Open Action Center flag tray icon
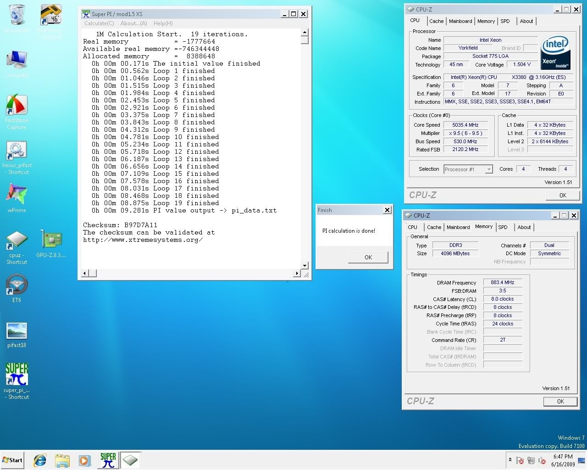The image size is (587, 470). (x=520, y=460)
